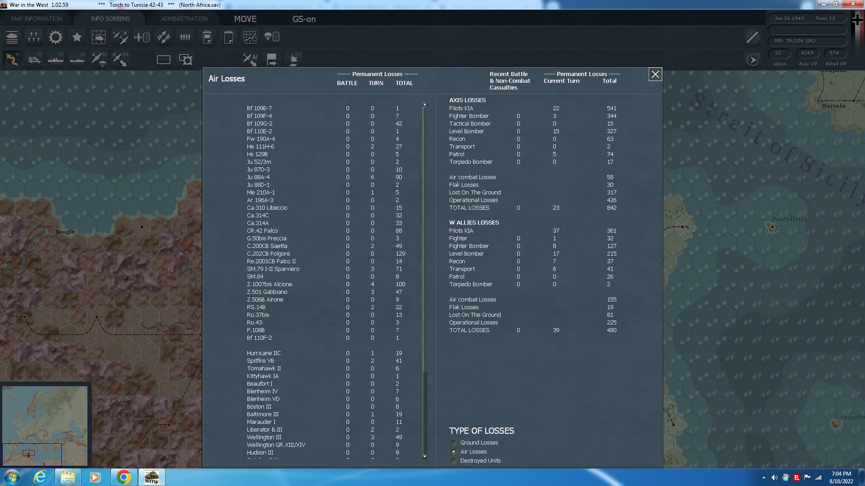This screenshot has height=486, width=865.
Task: Open the blank clipboard report icon
Action: 228,37
